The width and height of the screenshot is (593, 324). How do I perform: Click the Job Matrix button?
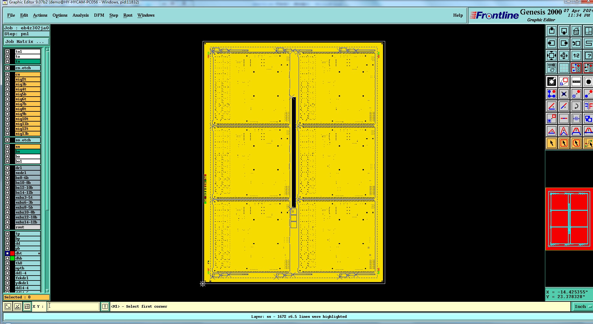[27, 42]
